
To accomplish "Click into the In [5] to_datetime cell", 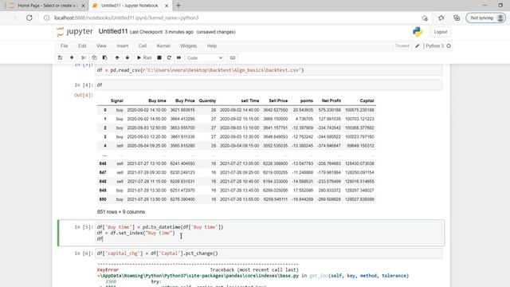I will tap(269, 233).
